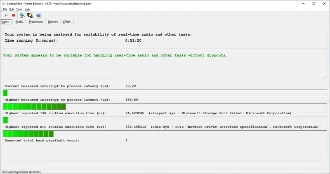Open the Tools menu

coord(19,9)
